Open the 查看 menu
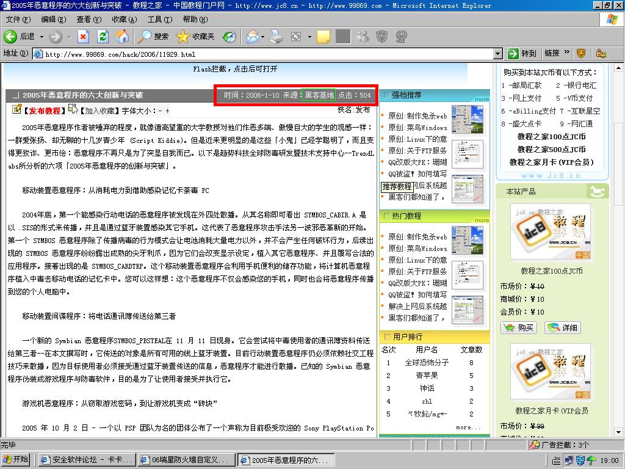625x469 pixels. point(89,19)
